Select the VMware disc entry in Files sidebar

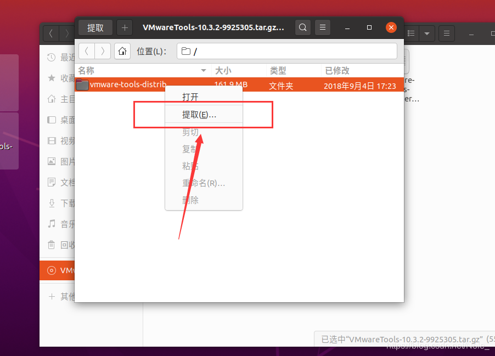point(58,270)
